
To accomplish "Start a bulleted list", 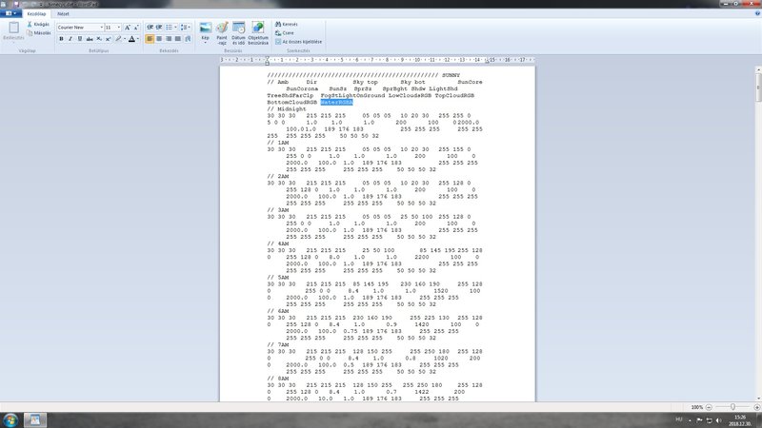I will point(169,28).
